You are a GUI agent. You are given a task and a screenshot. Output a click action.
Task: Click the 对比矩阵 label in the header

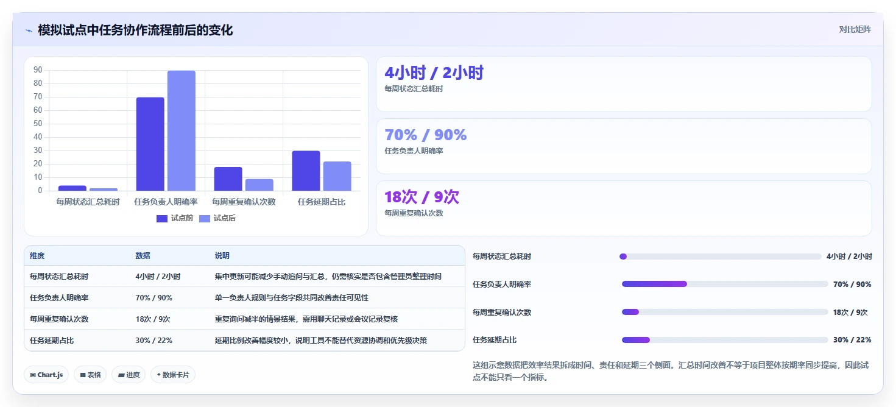(x=855, y=29)
